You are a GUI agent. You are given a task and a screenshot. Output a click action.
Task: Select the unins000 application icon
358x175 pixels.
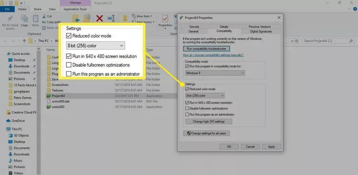(48, 107)
